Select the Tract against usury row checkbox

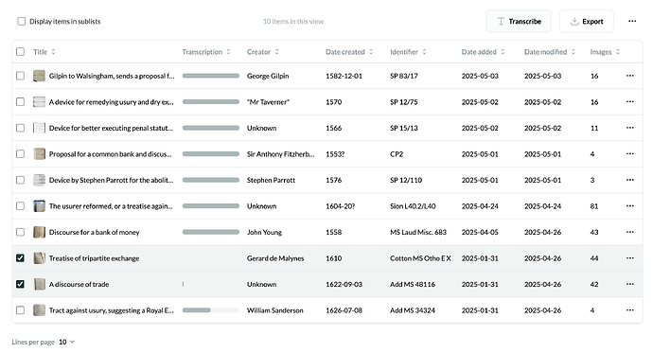[x=20, y=310]
